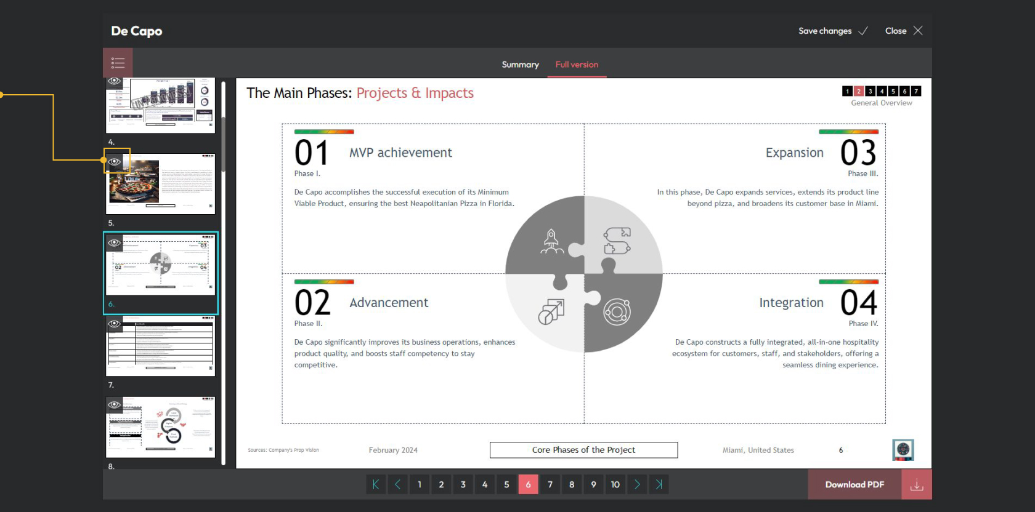Click 'Sources: Company's Prop Vision' footer text
Viewport: 1035px width, 512px height.
[283, 450]
